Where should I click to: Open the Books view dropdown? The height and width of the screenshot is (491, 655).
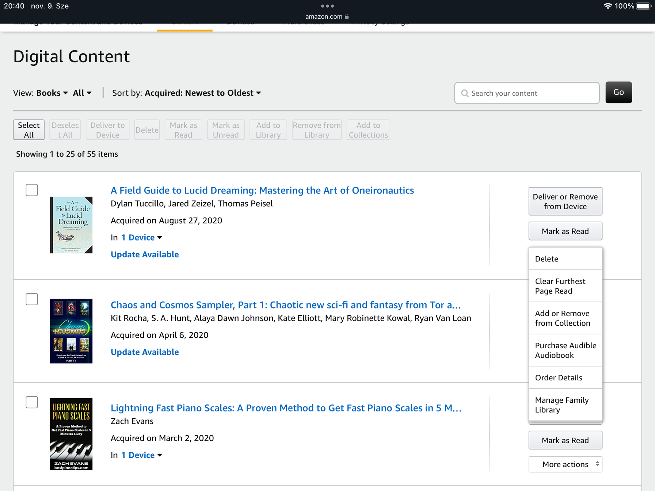click(x=52, y=93)
